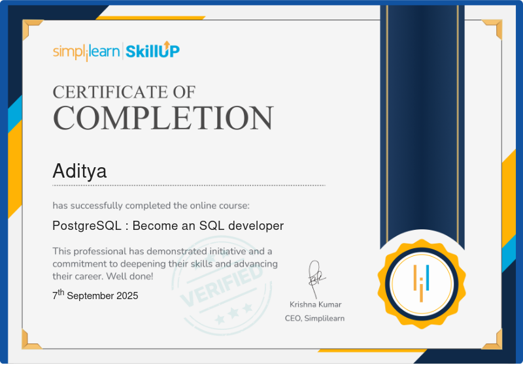Click the date 7th September 2025

pyautogui.click(x=95, y=295)
